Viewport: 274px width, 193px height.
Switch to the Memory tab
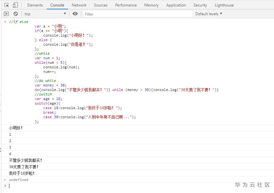click(151, 5)
